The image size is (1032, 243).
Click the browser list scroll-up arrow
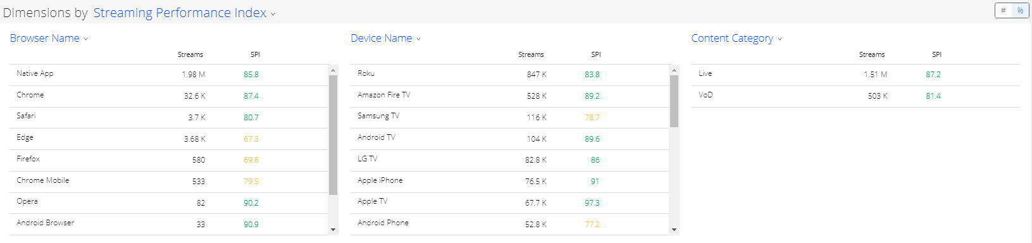click(x=333, y=70)
